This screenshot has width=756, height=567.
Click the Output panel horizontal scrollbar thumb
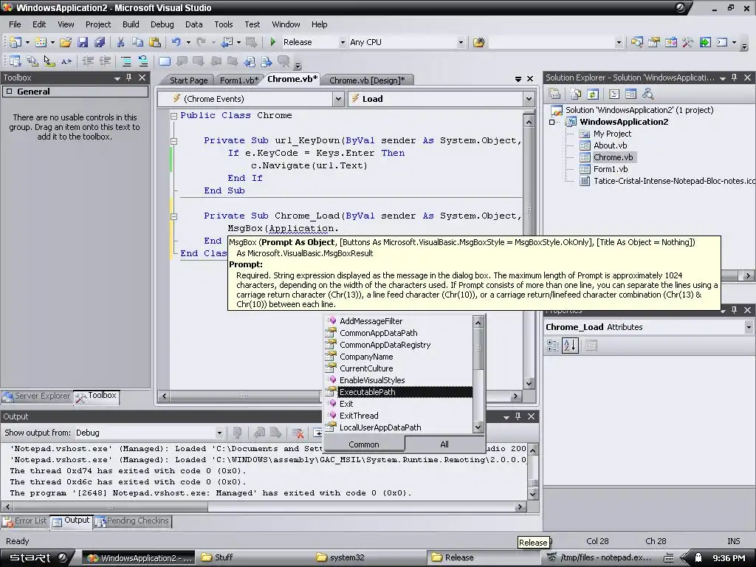pyautogui.click(x=111, y=507)
